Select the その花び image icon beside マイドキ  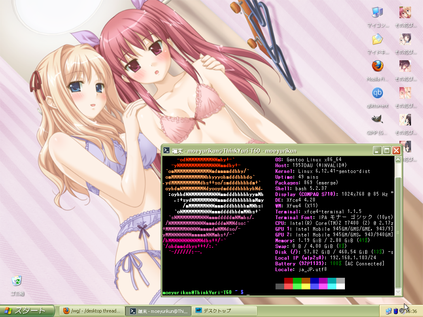405,39
